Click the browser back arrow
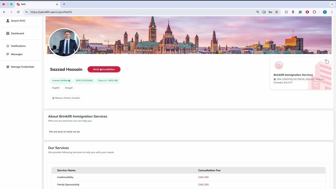Viewport: 336px width, 189px height. (4, 12)
